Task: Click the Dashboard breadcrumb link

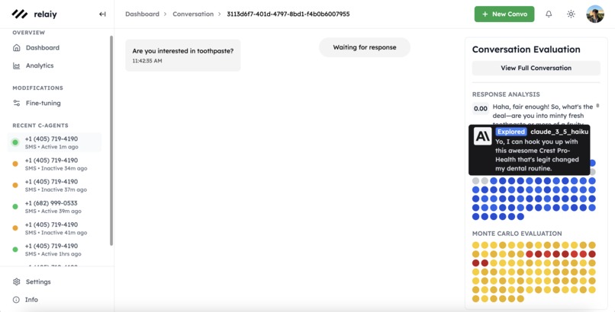Action: click(143, 14)
